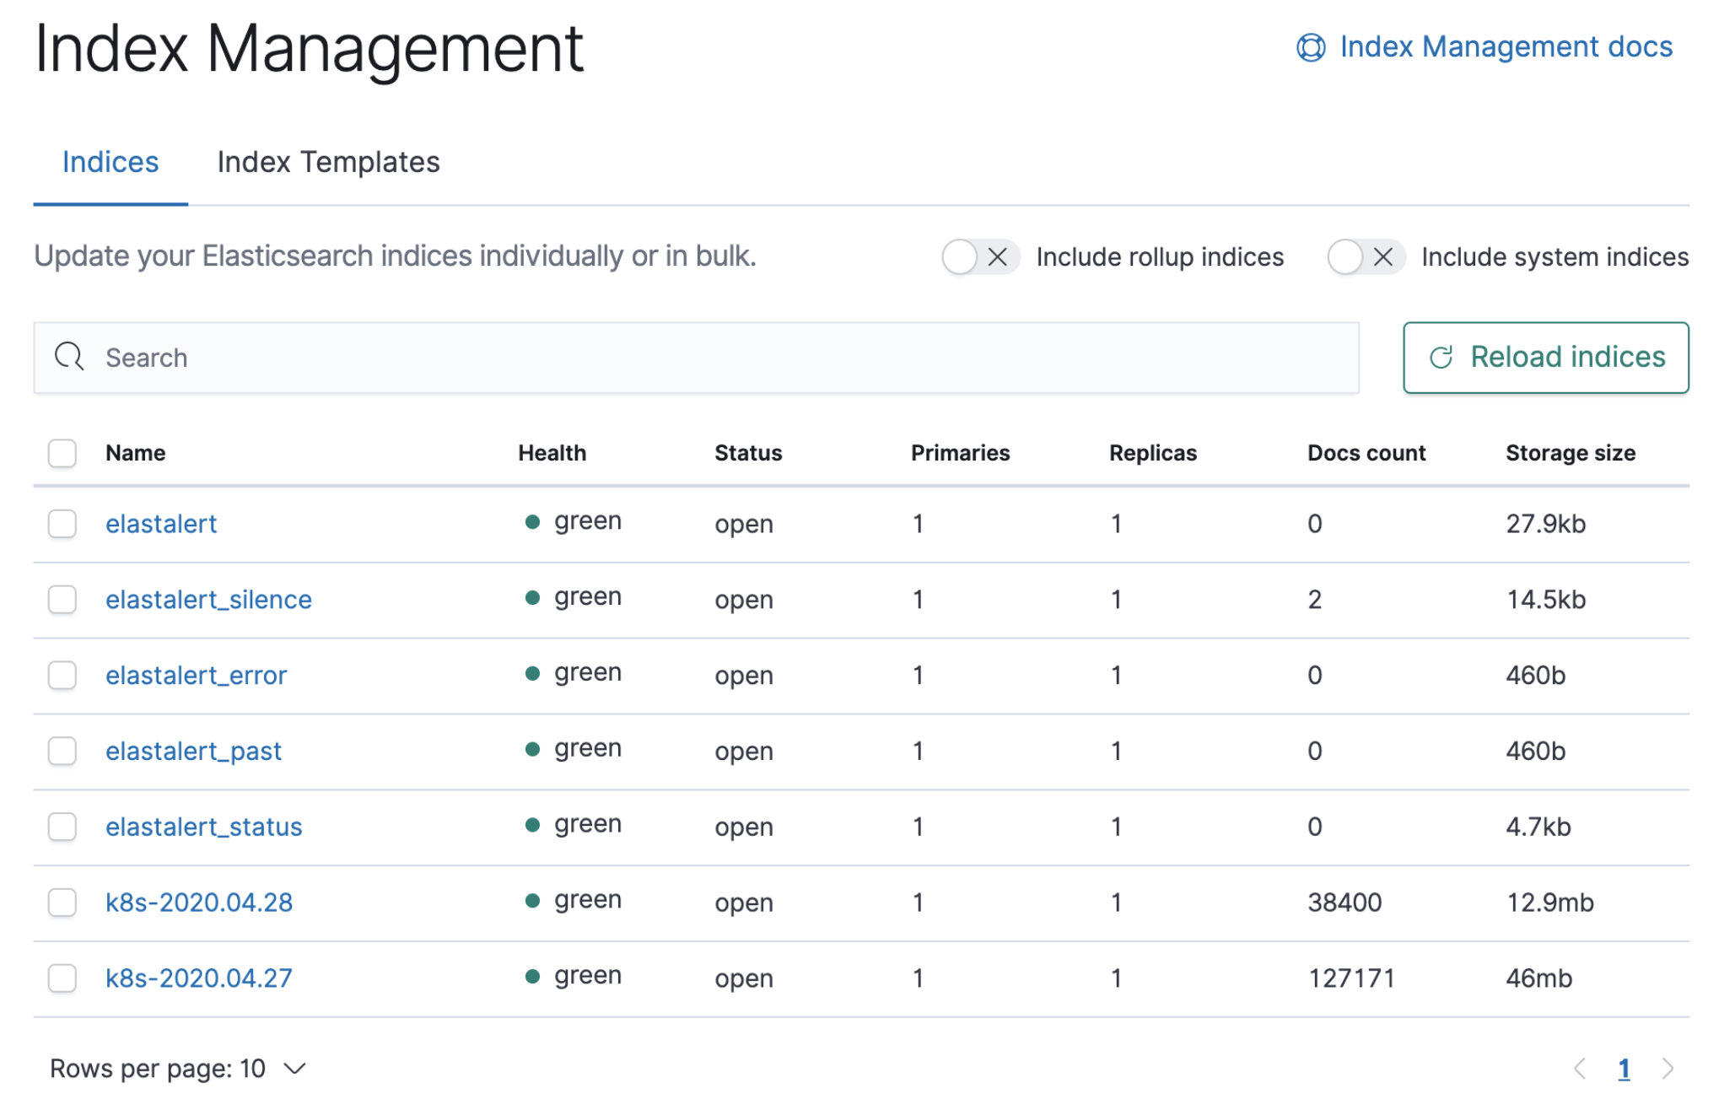1719x1110 pixels.
Task: Click open status of k8s-2020.04.27 row
Action: (x=744, y=978)
